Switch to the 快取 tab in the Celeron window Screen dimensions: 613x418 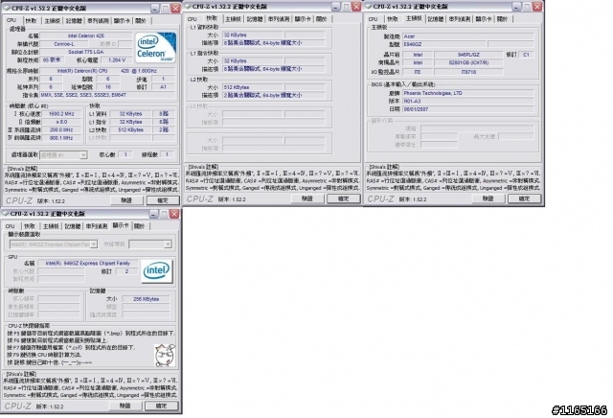point(31,21)
